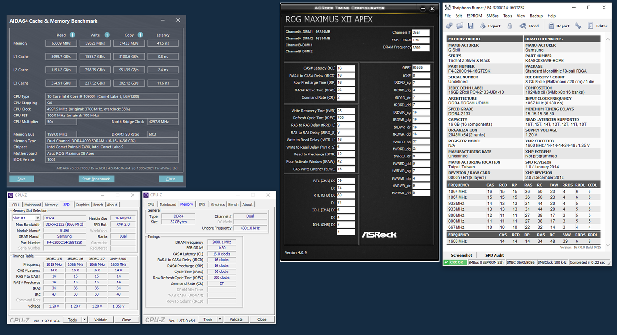Click the CAS# Latency (tCL) field in ASRock

click(x=346, y=68)
